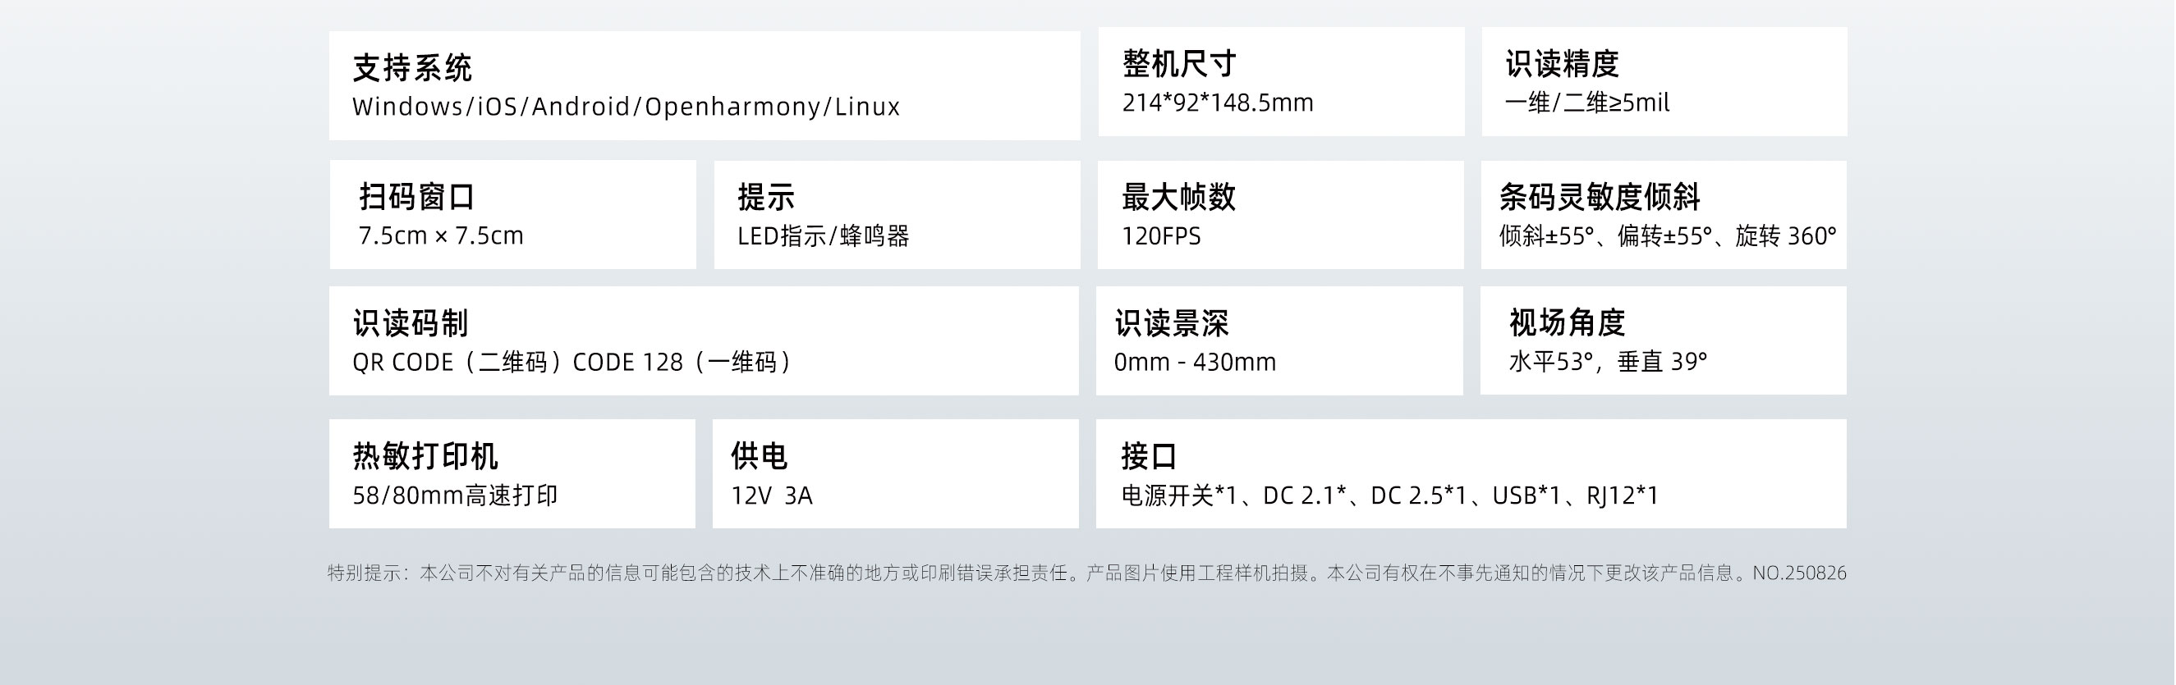Click the 特别提示 disclaimer footnote text
2176x685 pixels.
coord(1039,573)
